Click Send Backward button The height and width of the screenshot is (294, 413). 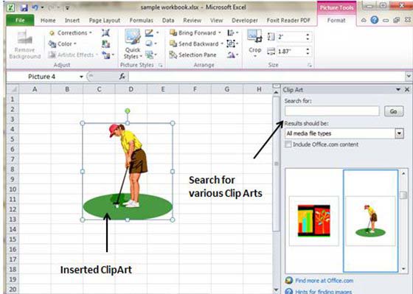click(196, 43)
